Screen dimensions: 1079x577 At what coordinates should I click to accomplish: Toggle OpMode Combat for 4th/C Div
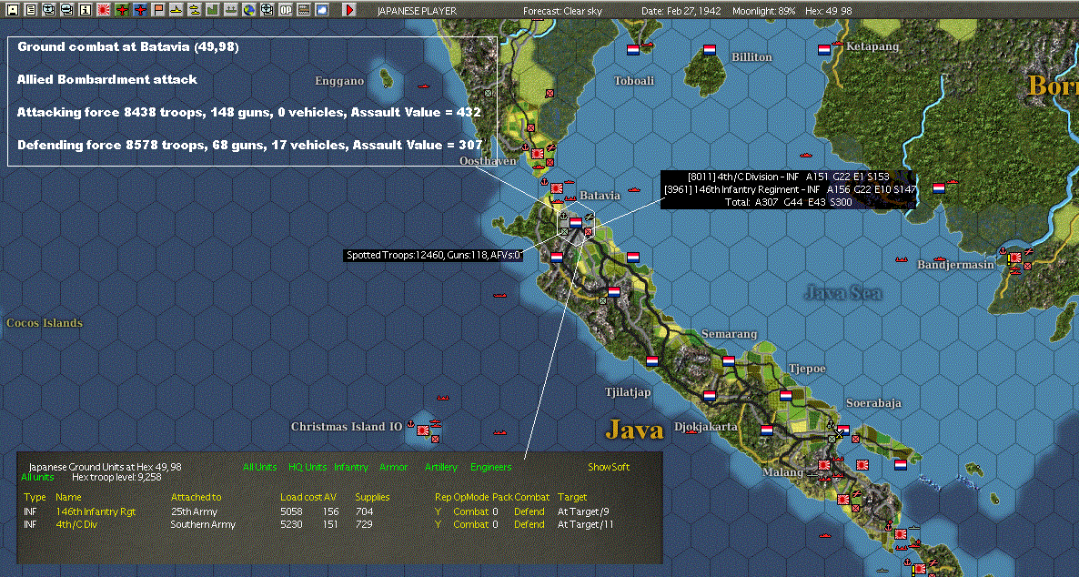point(470,524)
